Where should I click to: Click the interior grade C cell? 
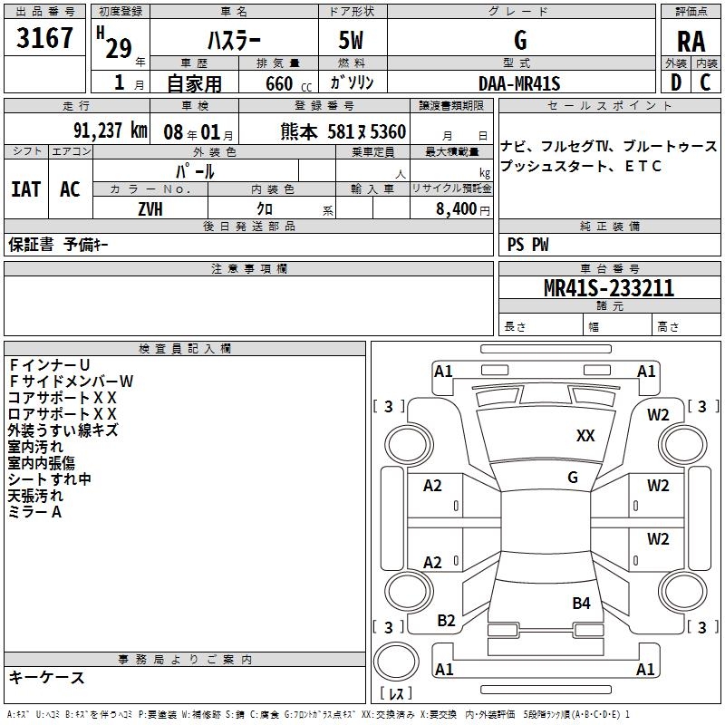[705, 82]
